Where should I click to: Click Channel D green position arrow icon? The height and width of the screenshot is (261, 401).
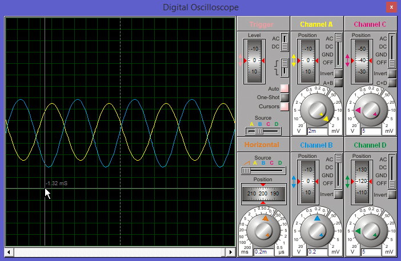pyautogui.click(x=348, y=182)
